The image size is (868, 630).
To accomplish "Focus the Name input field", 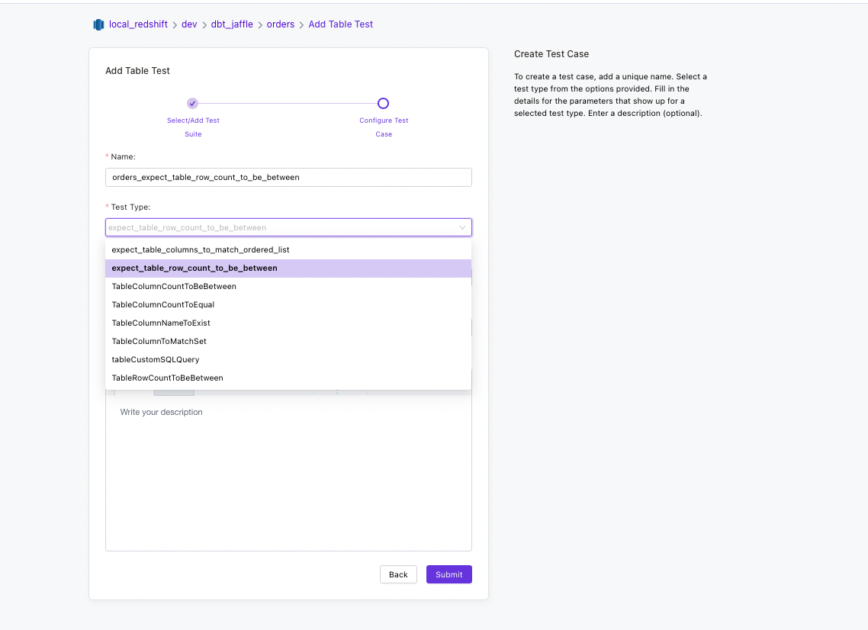I will pyautogui.click(x=288, y=177).
